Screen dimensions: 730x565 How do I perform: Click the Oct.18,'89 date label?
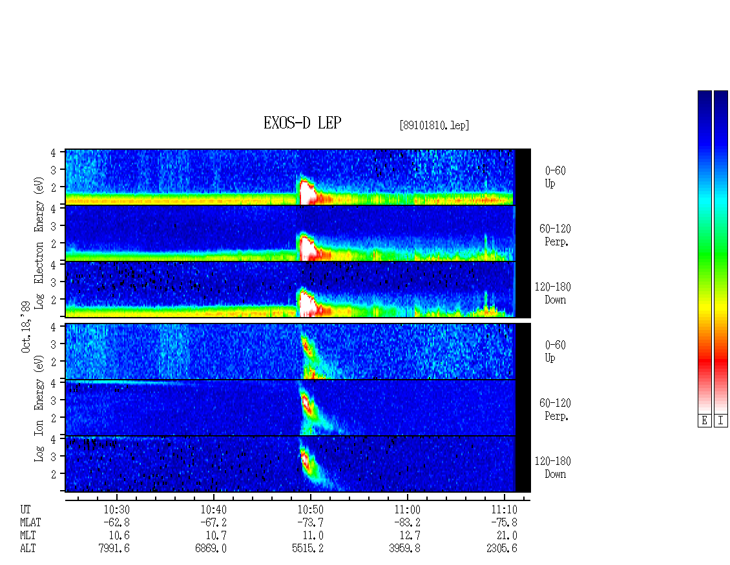(26, 327)
